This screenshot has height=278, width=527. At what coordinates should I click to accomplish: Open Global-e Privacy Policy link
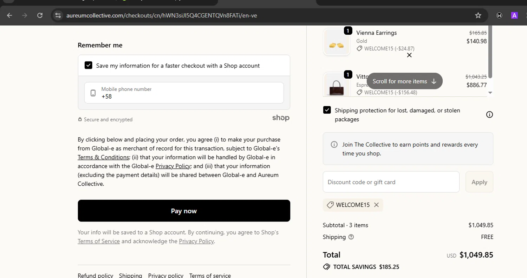[173, 166]
